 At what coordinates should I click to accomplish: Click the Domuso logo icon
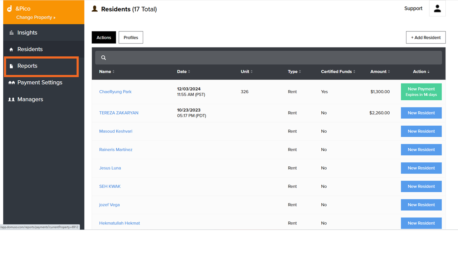(x=10, y=9)
